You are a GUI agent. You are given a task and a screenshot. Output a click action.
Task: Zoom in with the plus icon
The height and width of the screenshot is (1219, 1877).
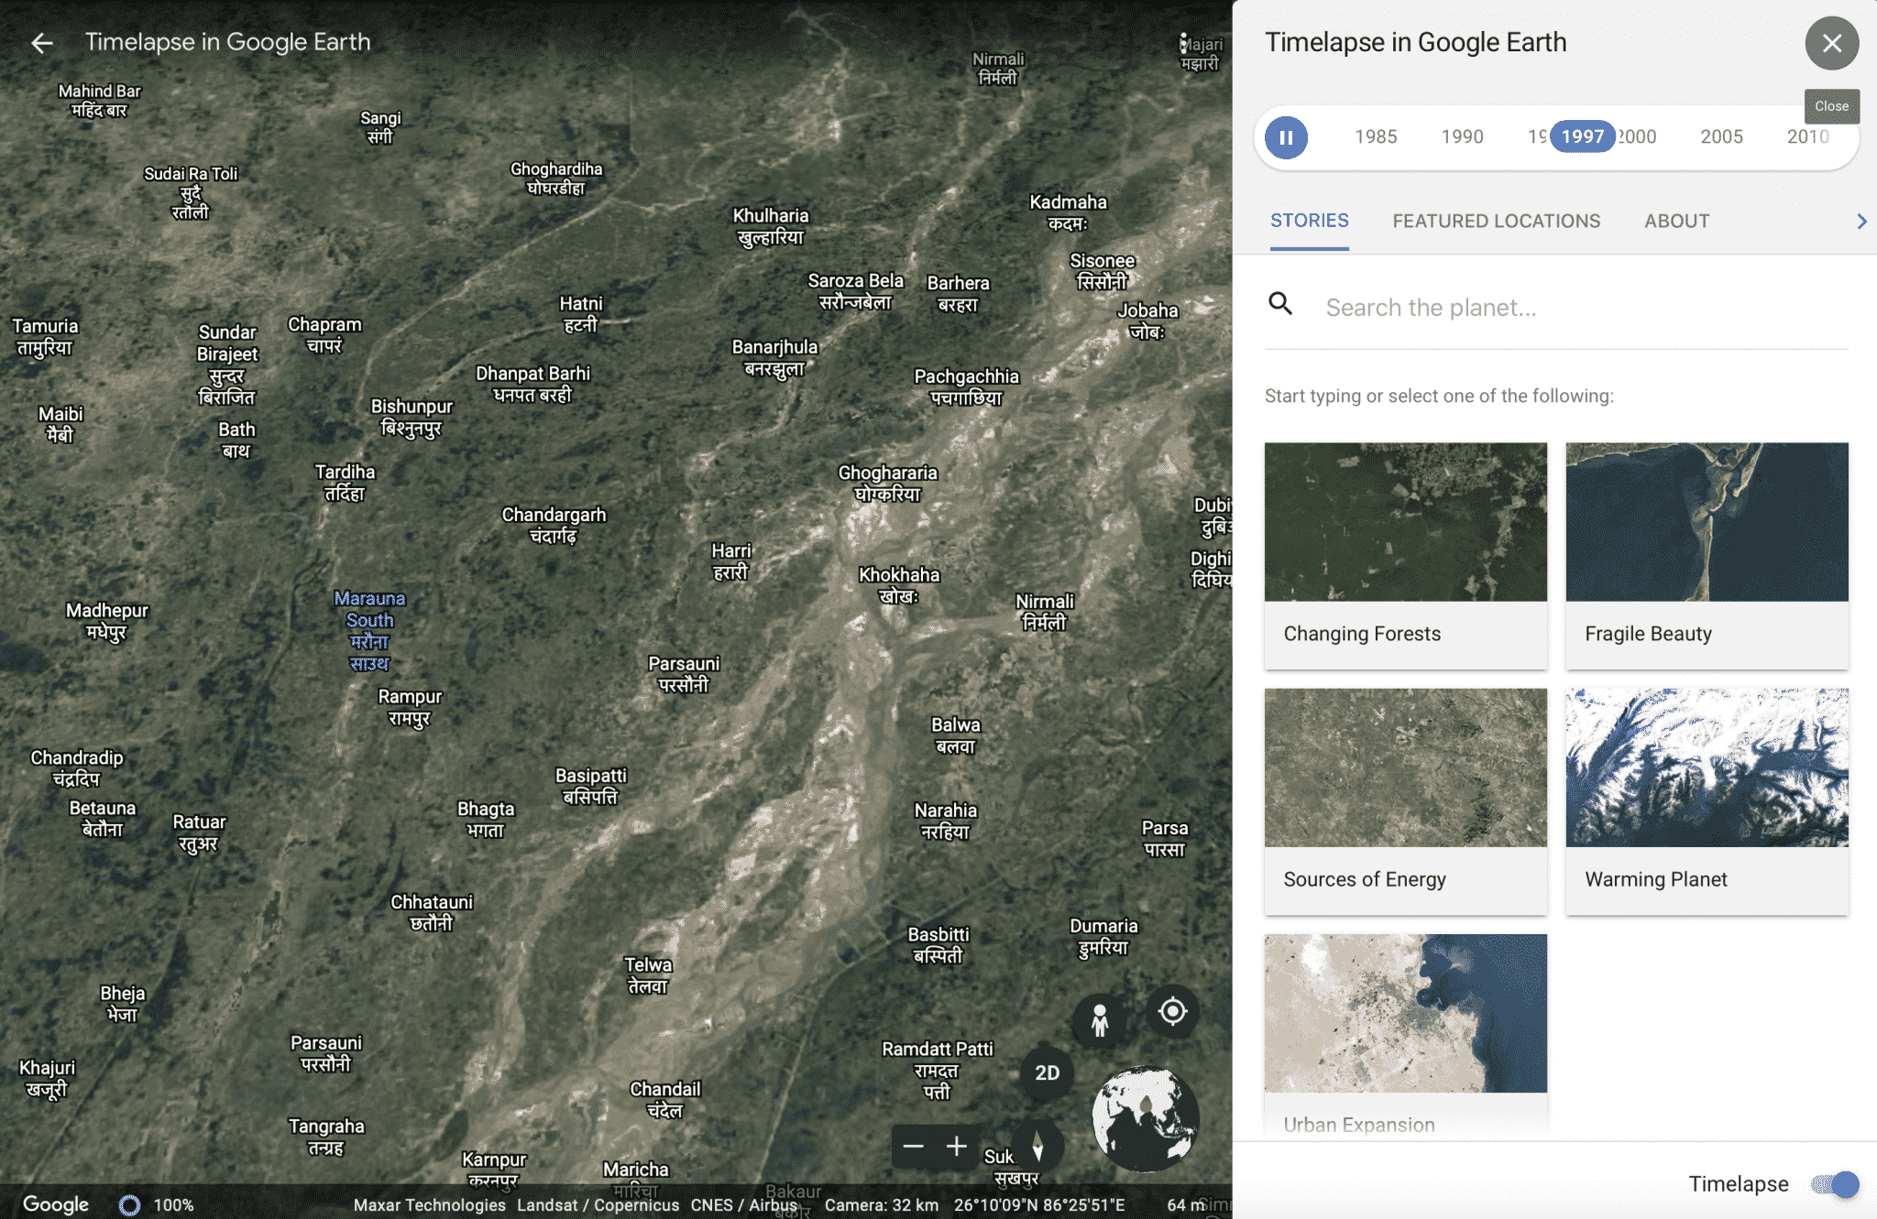tap(957, 1147)
